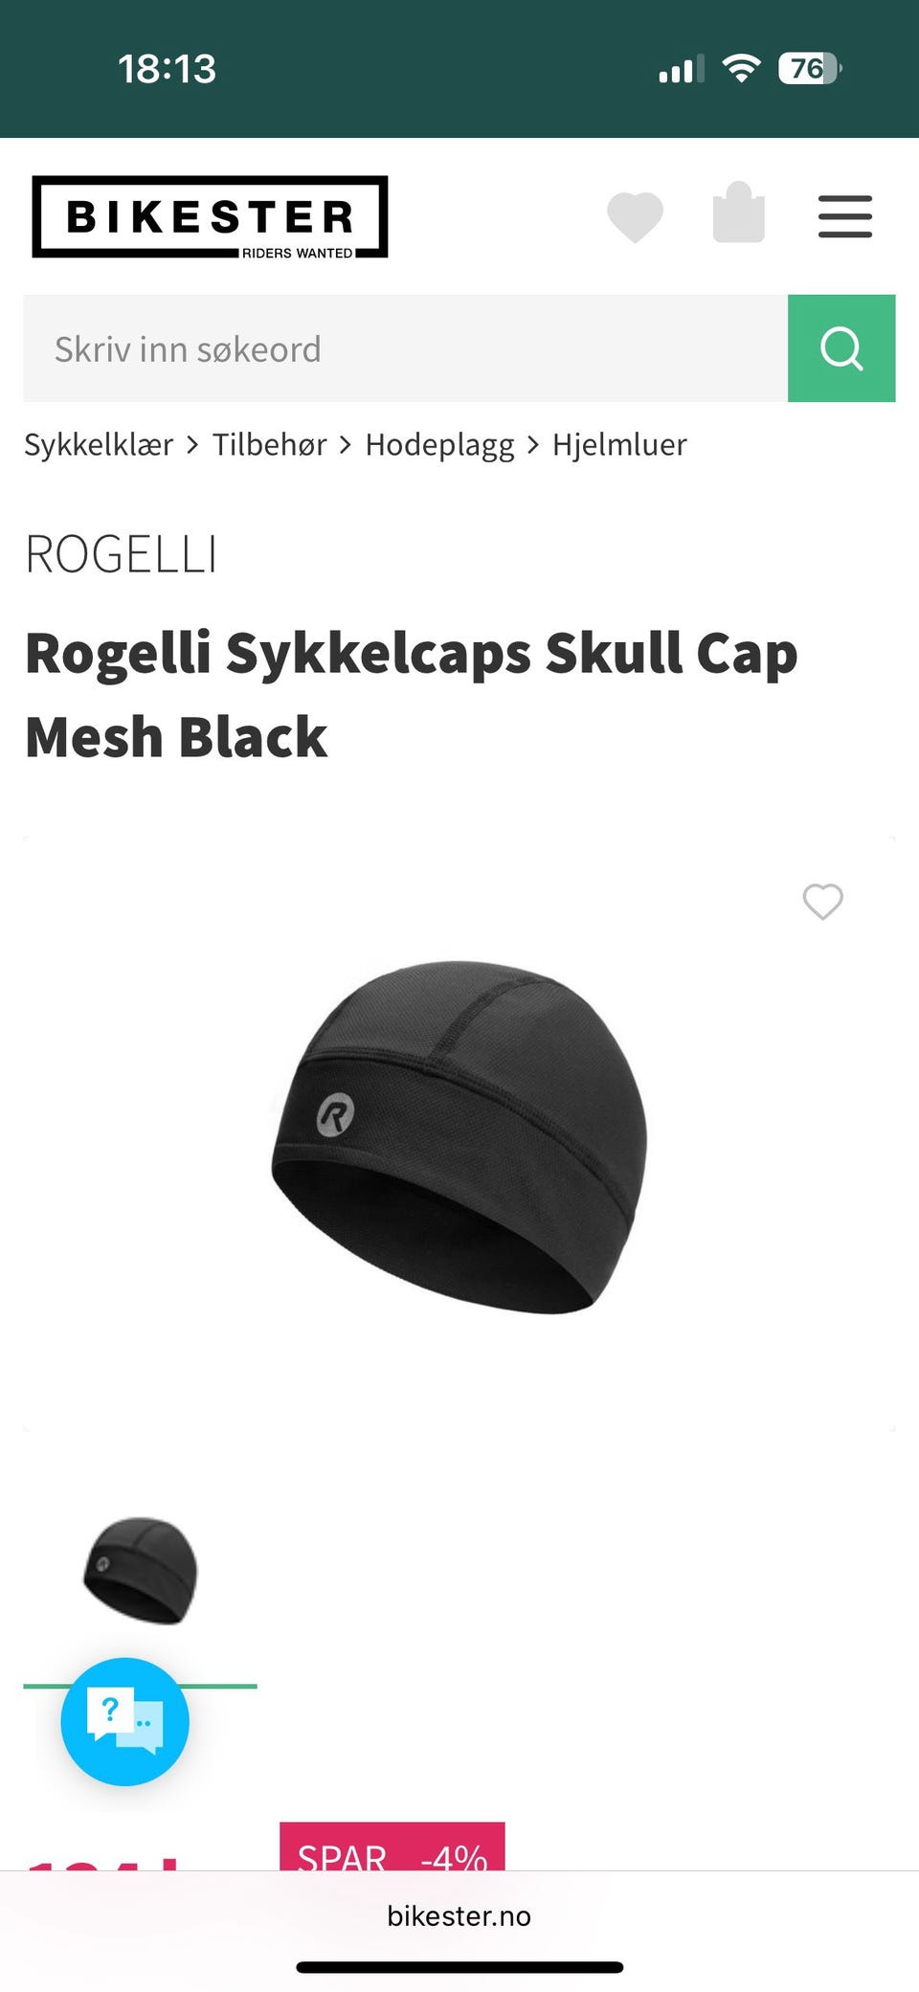Image resolution: width=919 pixels, height=1992 pixels.
Task: Open the hamburger menu
Action: point(845,216)
